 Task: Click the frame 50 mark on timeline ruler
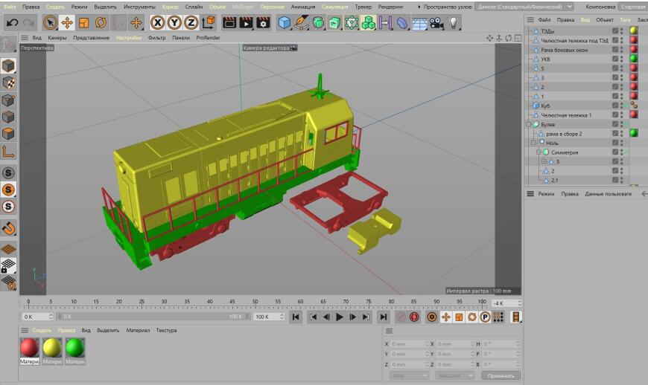[255, 302]
